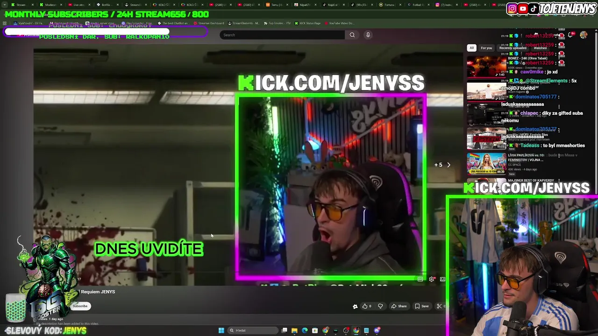The image size is (598, 336).
Task: Open the player settings gear
Action: [432, 279]
